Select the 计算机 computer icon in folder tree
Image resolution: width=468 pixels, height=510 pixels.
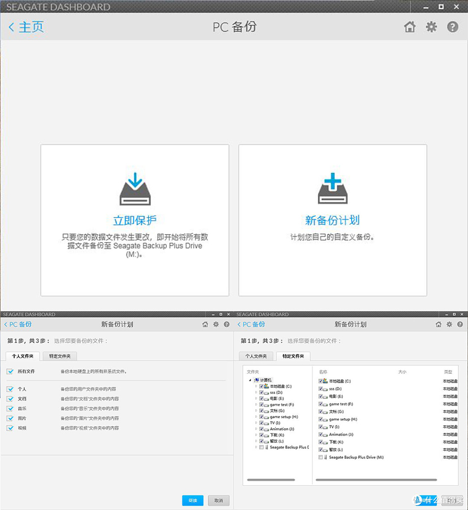click(x=257, y=380)
